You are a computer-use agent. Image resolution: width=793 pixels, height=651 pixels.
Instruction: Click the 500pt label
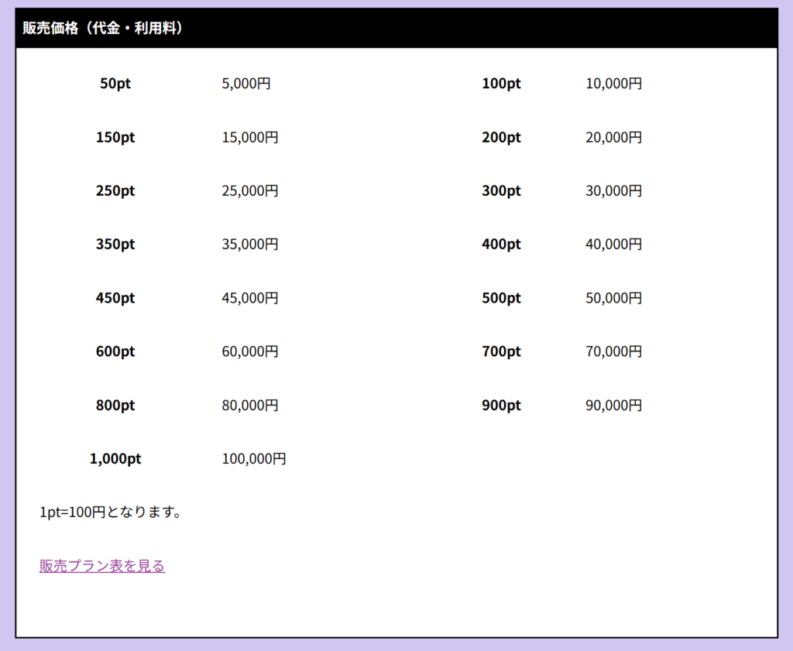tap(501, 298)
